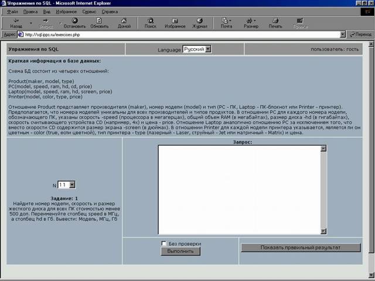
Task: Click Показать правильный результат button
Action: [301, 248]
